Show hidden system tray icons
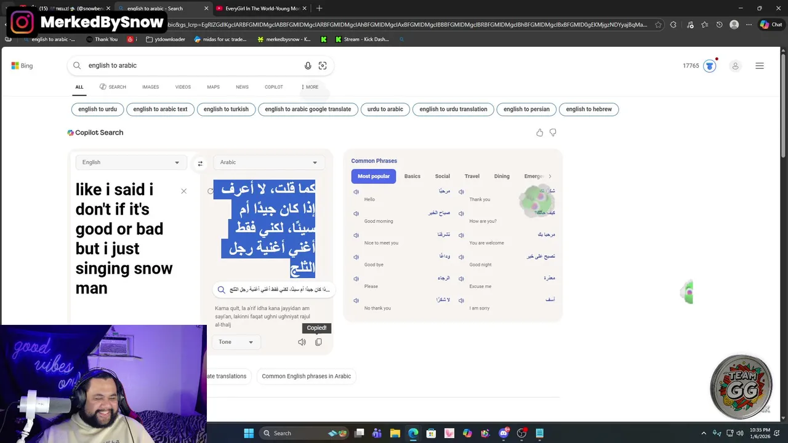This screenshot has height=443, width=788. [x=703, y=433]
